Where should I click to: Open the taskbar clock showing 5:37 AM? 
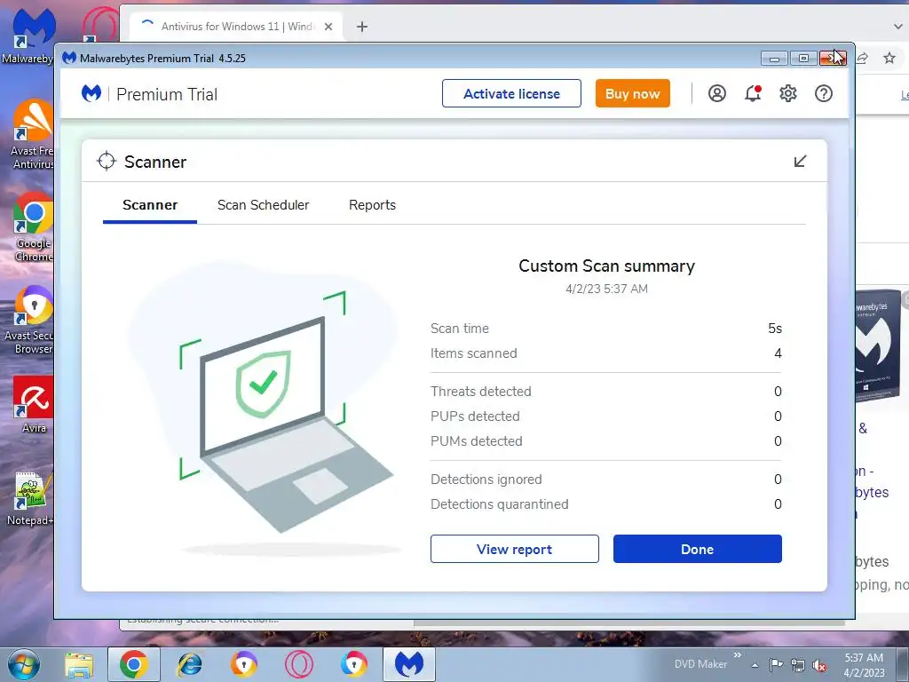click(x=864, y=665)
